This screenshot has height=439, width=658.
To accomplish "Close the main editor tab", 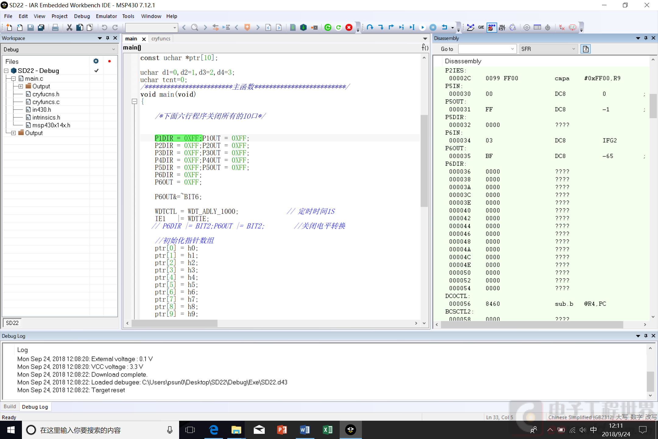I will [144, 39].
